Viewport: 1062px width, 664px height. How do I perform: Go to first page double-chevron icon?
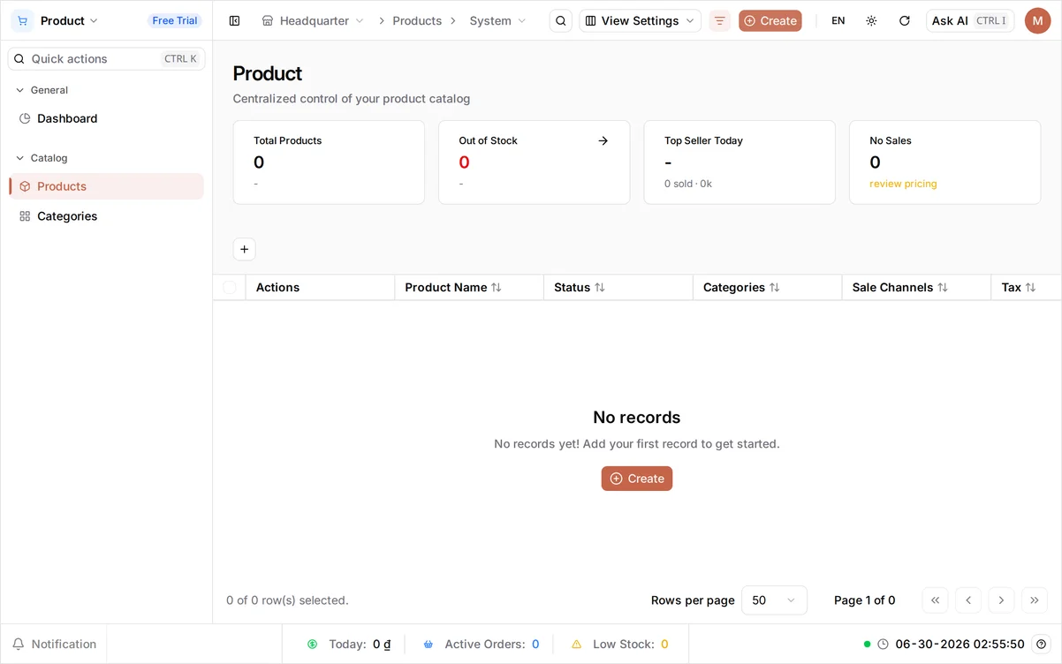click(x=936, y=600)
